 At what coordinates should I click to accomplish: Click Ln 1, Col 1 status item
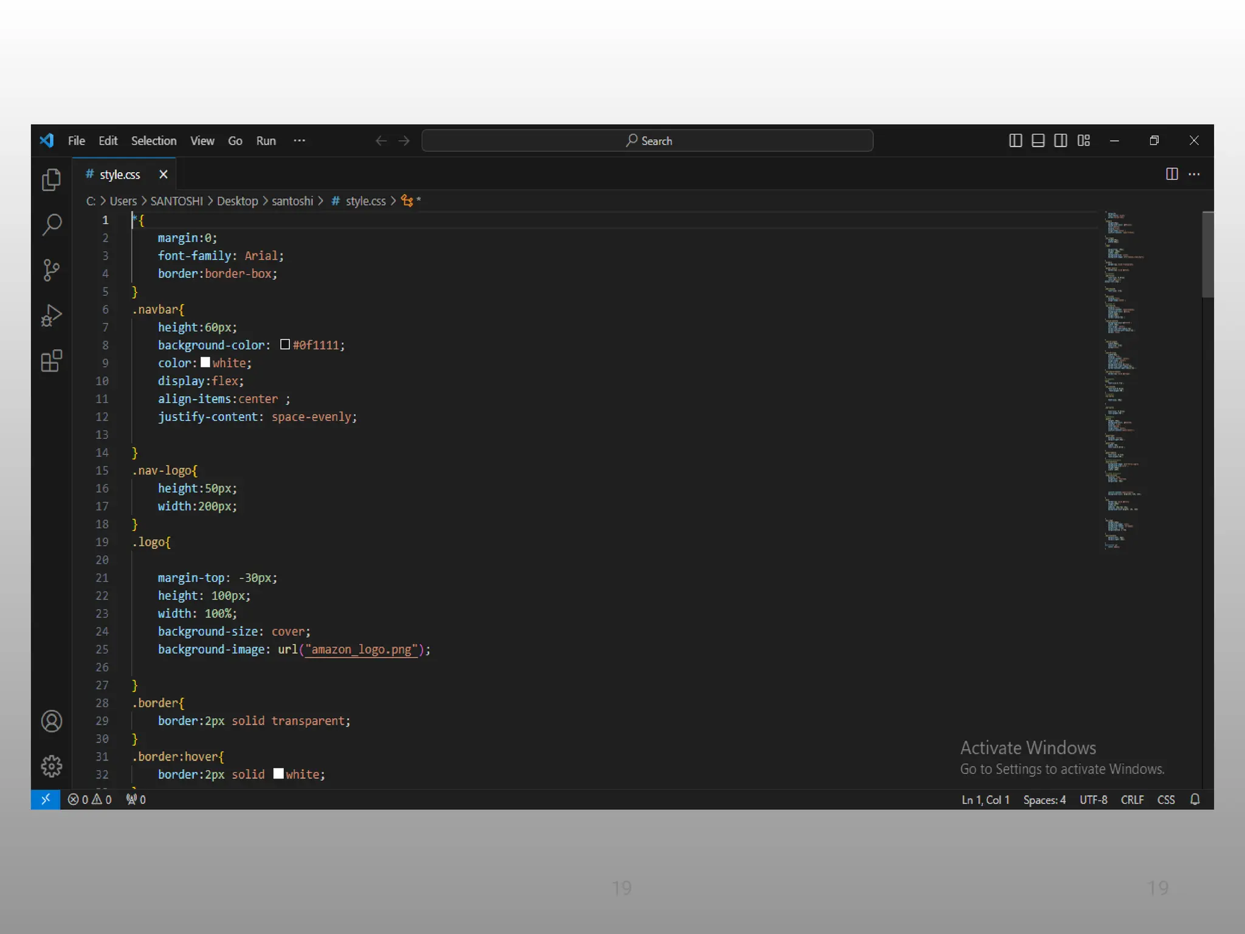[x=985, y=800]
